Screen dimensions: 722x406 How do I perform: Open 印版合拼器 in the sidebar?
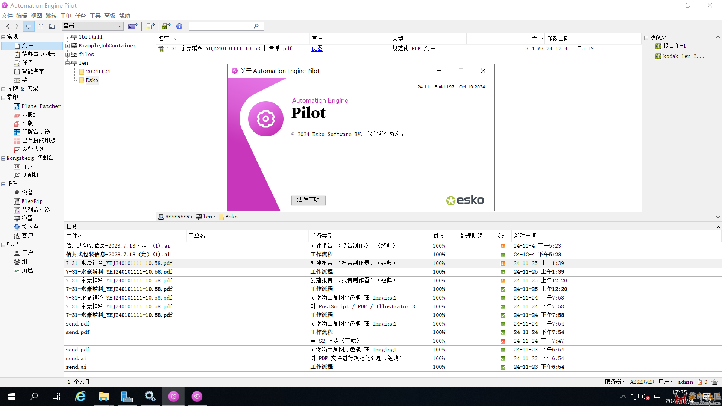pos(32,132)
